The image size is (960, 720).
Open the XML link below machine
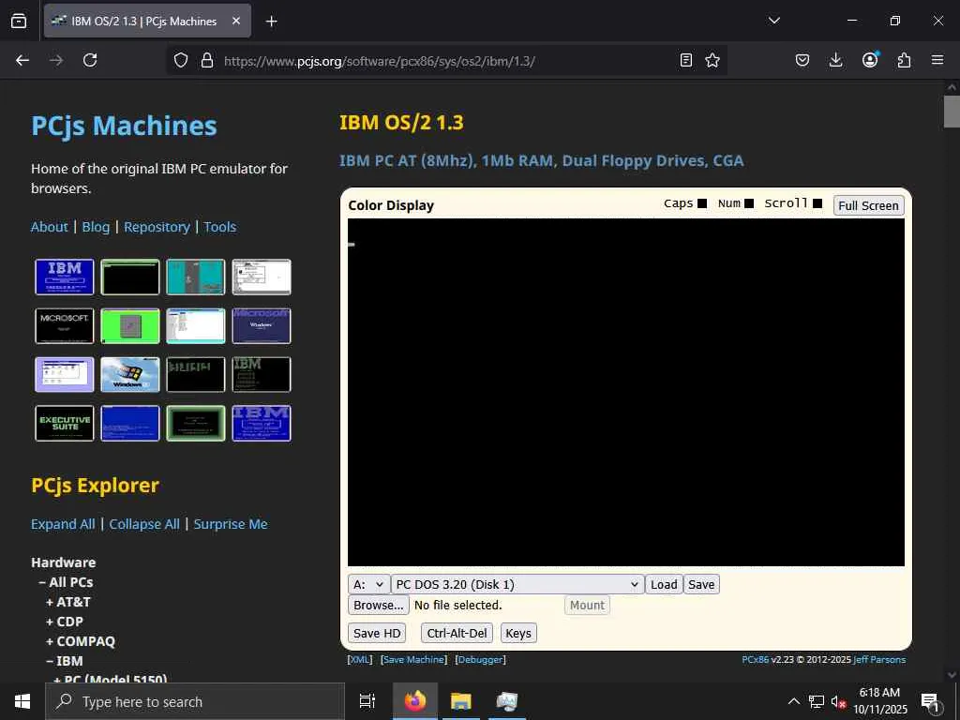359,659
